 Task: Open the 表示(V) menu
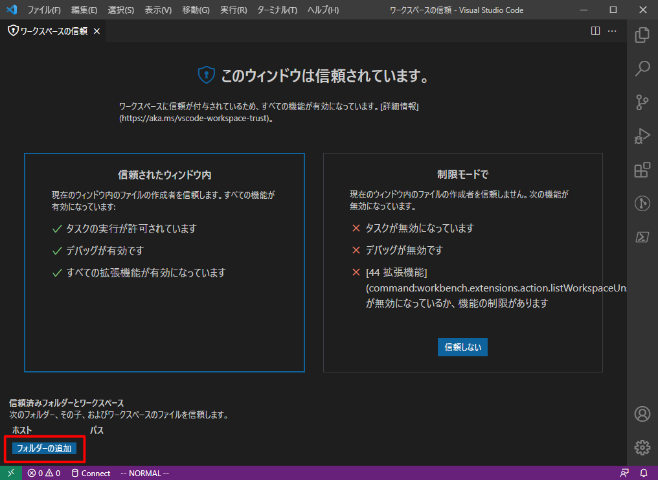[158, 10]
